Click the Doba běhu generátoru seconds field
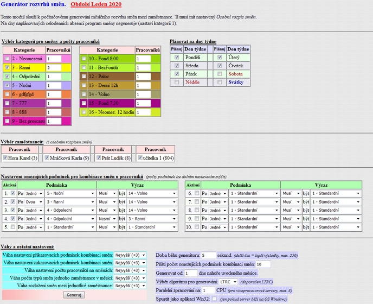 (208, 255)
